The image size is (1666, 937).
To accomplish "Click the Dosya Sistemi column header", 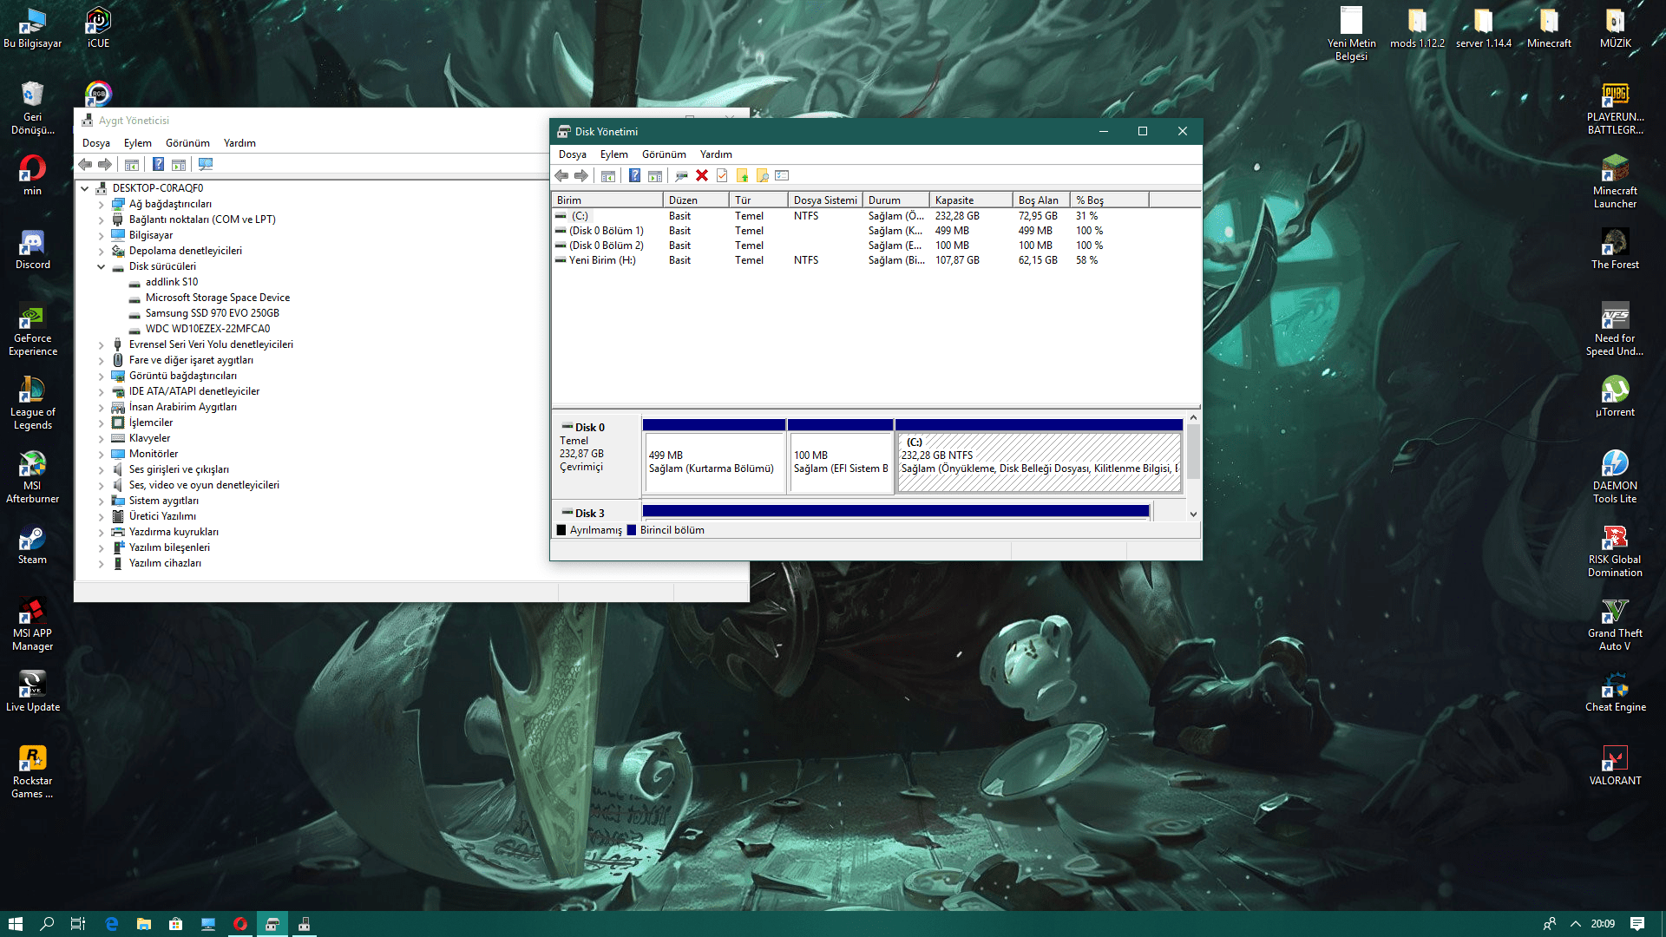I will 824,200.
